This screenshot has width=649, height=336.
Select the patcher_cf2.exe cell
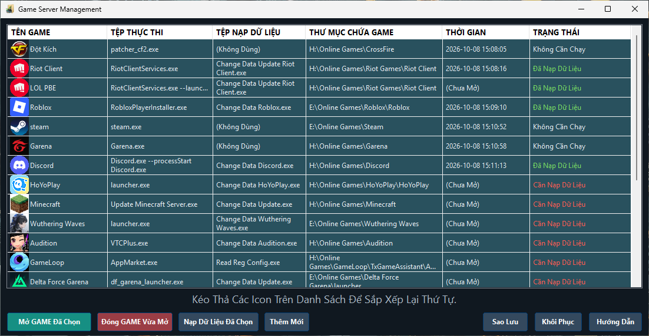pos(160,49)
